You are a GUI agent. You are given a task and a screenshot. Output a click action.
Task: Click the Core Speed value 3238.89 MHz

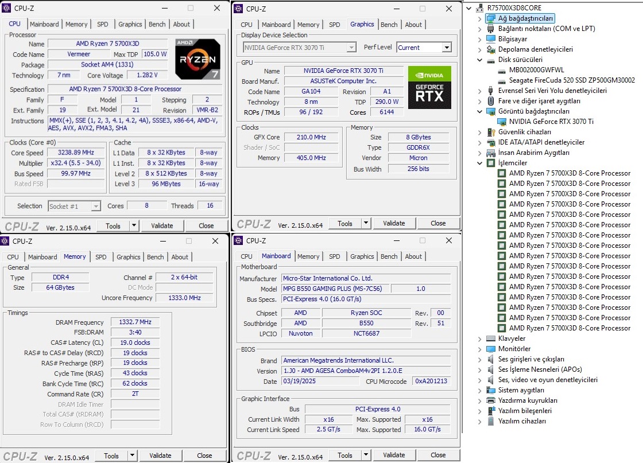76,153
